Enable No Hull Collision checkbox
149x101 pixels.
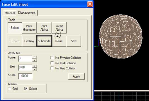coord(52,63)
